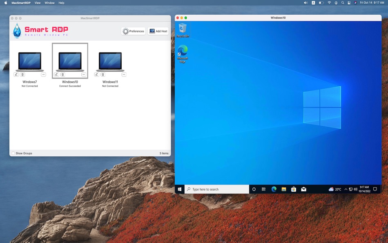Edit the Windows11 host with pencil icon
The height and width of the screenshot is (243, 388).
[x=97, y=74]
